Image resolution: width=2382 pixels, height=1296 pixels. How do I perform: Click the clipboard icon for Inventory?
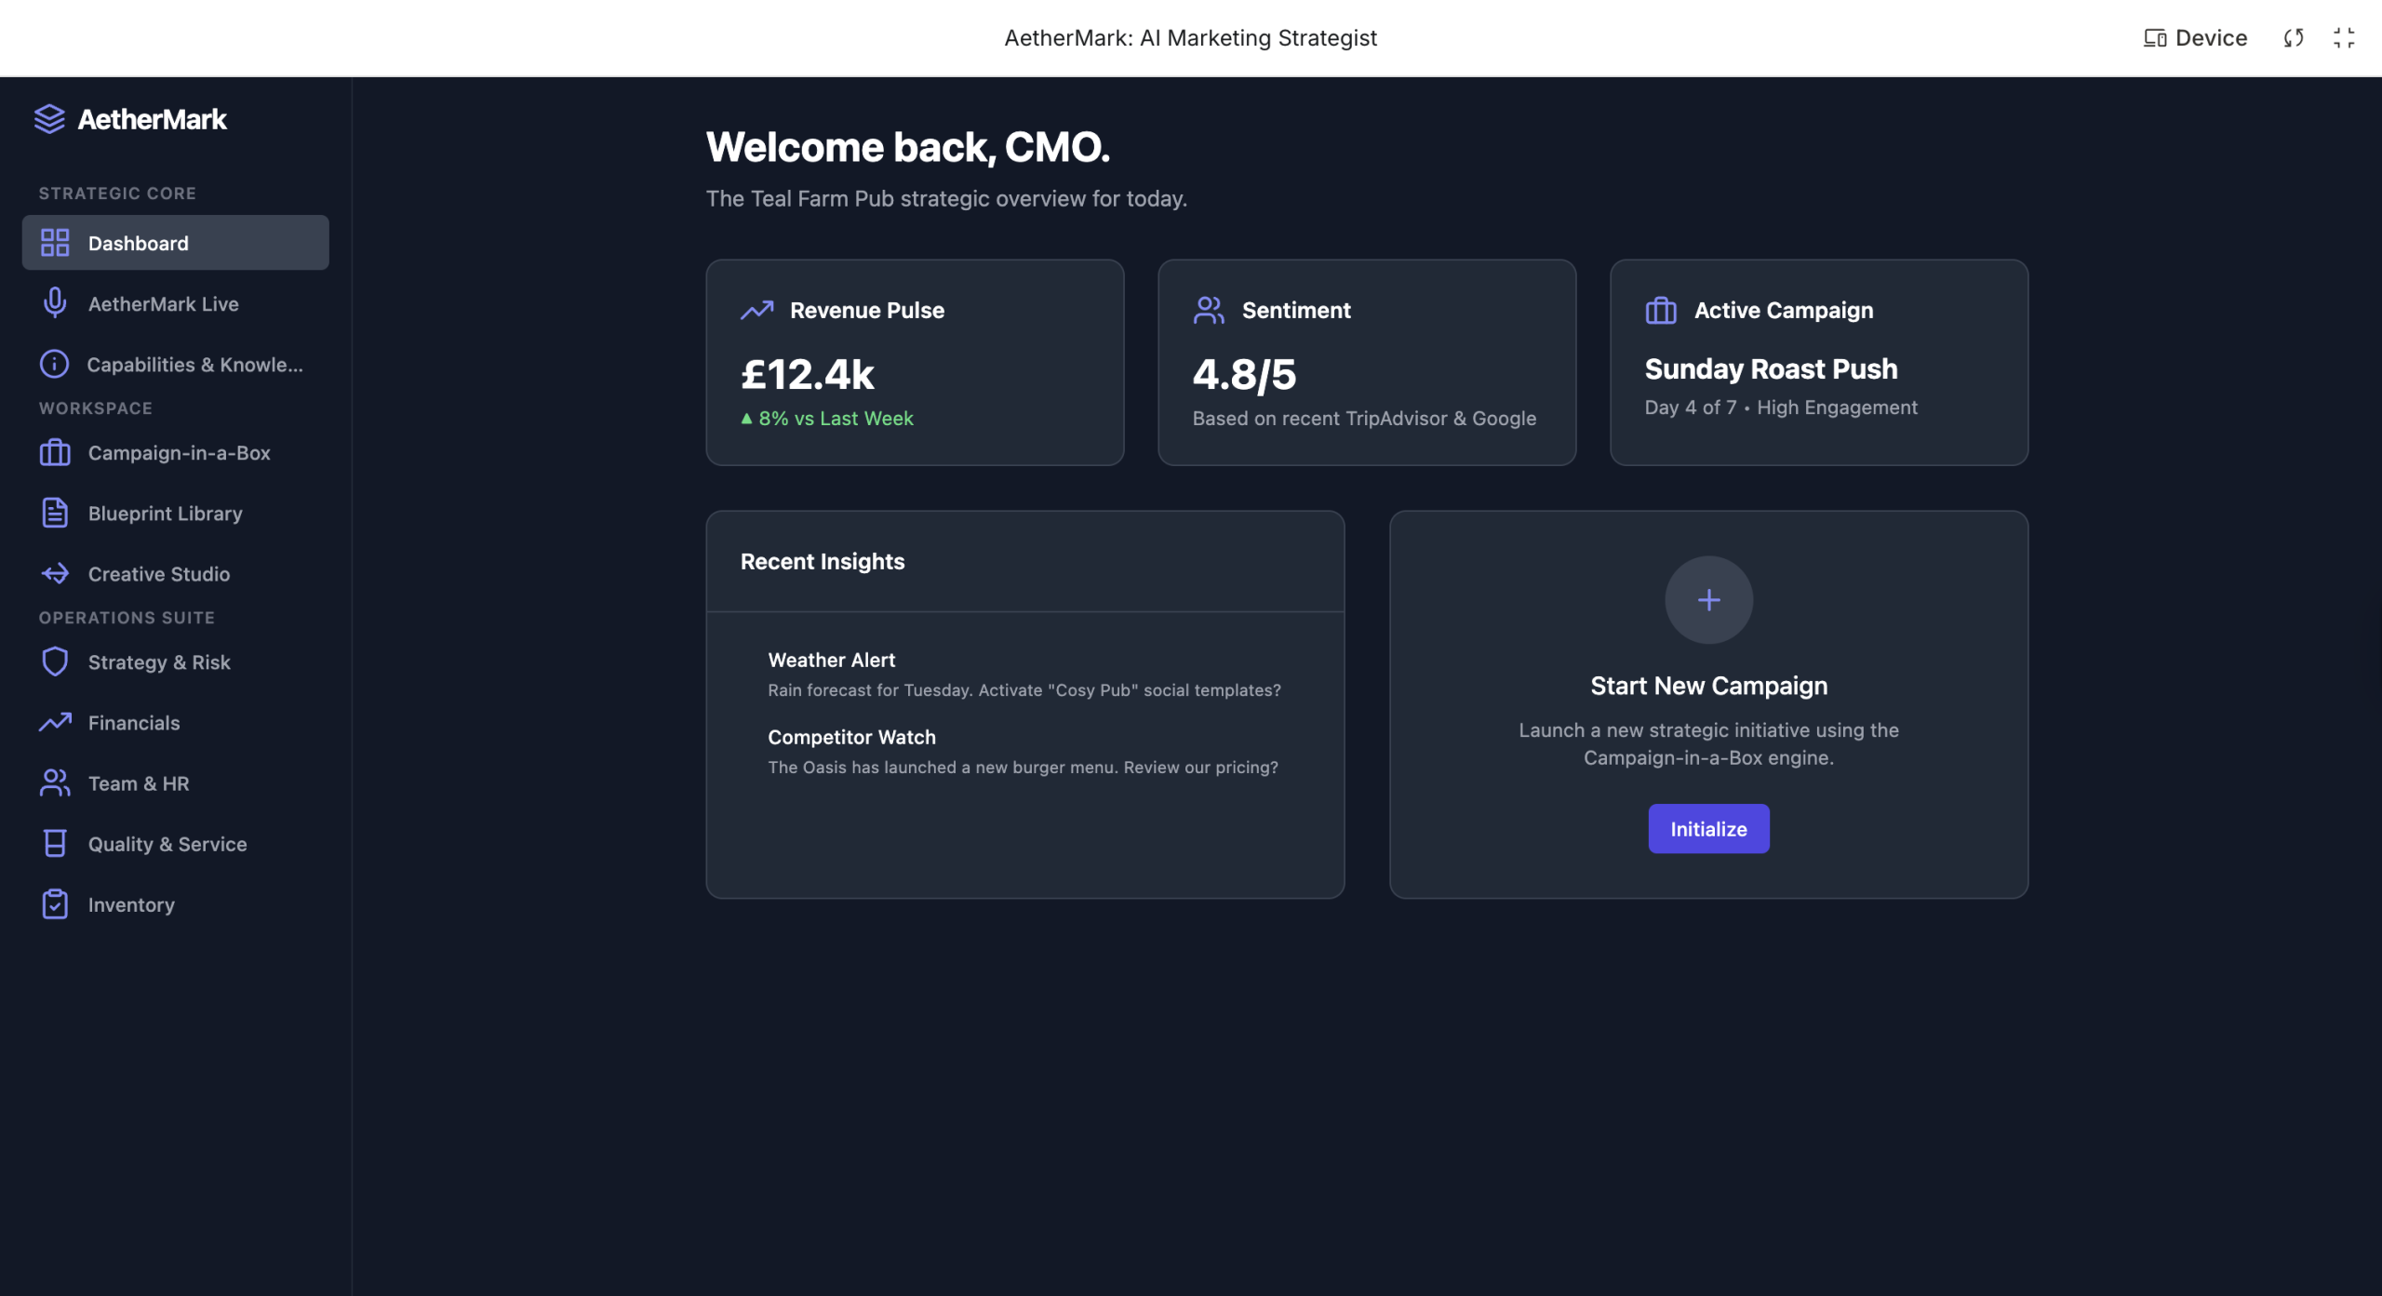pos(55,904)
